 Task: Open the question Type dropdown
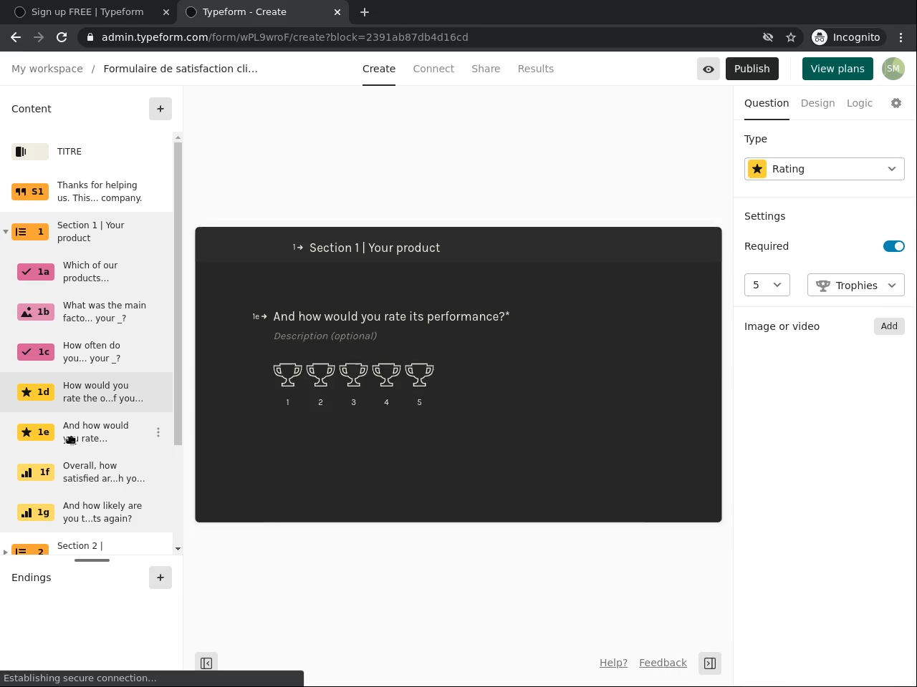point(825,169)
